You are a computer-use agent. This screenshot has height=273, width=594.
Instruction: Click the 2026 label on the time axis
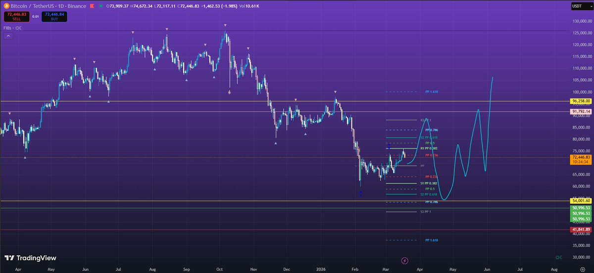pos(320,270)
